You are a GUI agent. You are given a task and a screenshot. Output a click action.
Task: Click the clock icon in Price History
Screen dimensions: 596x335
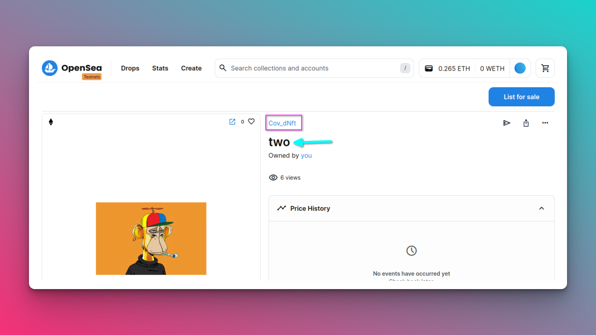tap(411, 251)
